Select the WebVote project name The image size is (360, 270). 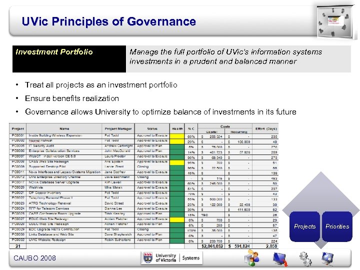coord(36,187)
